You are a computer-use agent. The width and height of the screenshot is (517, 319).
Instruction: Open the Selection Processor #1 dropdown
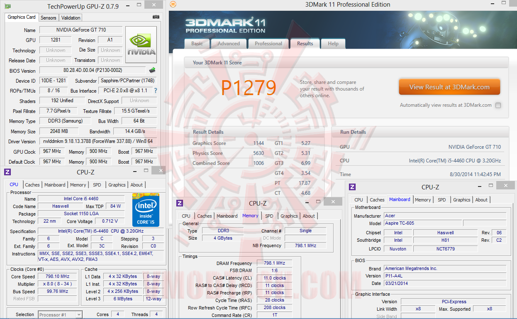pyautogui.click(x=60, y=315)
